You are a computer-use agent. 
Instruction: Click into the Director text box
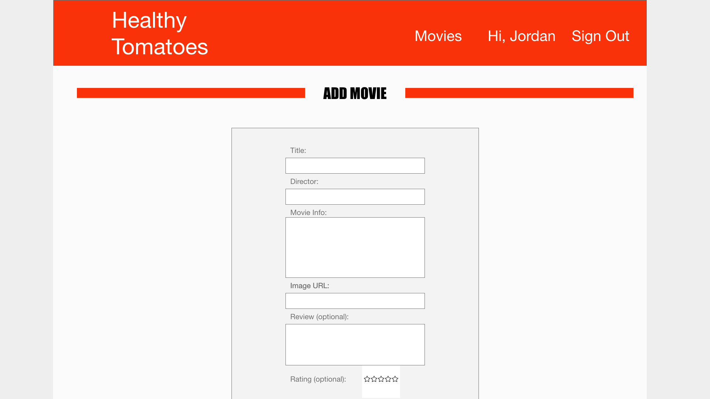click(x=355, y=197)
